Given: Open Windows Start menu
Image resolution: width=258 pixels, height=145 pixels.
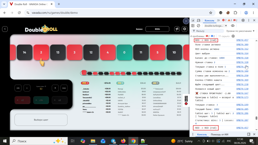Looking at the screenshot, I should (5, 141).
